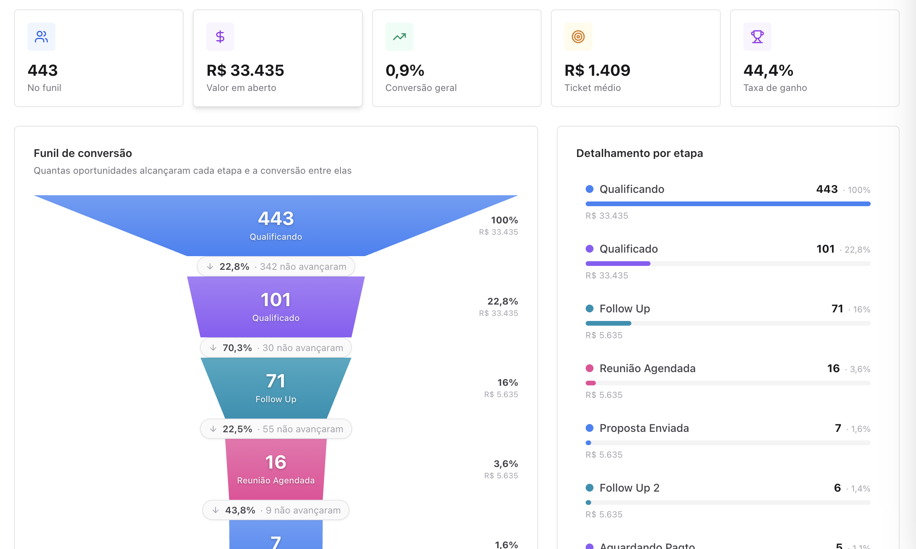Click 'Proposta Enviada' row label
This screenshot has width=916, height=549.
644,428
